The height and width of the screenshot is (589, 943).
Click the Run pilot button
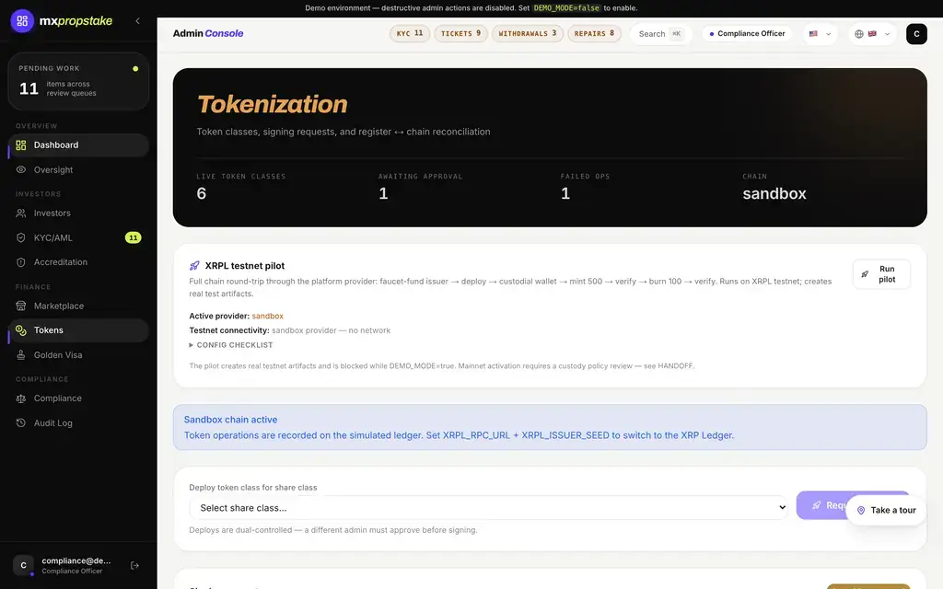(x=881, y=274)
